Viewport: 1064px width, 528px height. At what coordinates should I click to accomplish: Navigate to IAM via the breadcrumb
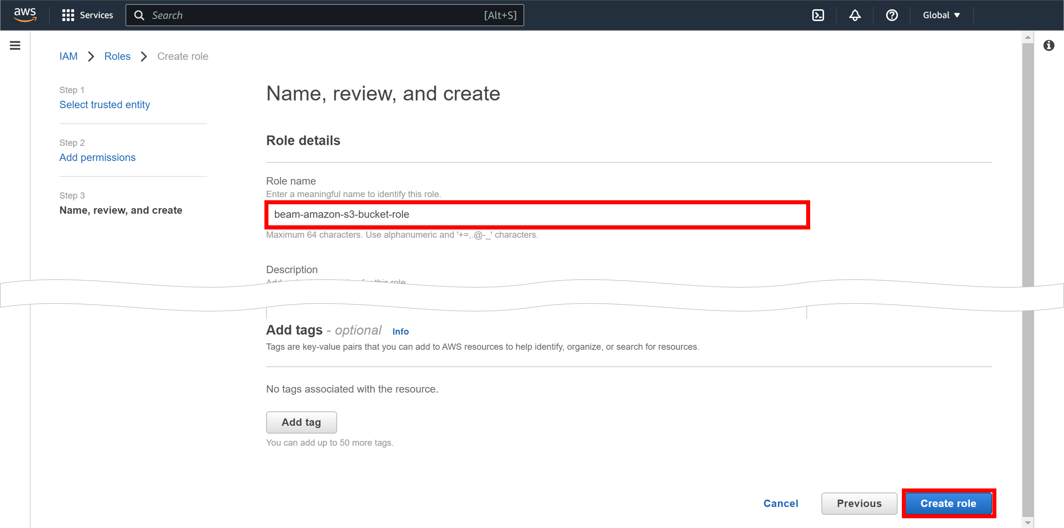pos(68,56)
